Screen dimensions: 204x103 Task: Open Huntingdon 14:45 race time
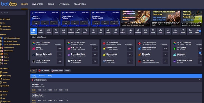[x=39, y=100]
